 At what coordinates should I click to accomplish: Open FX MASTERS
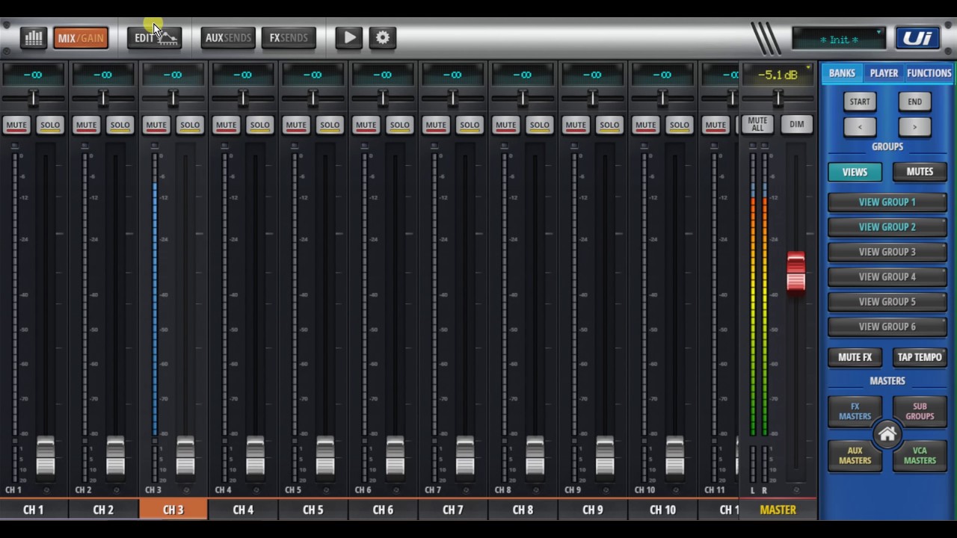[x=855, y=412]
